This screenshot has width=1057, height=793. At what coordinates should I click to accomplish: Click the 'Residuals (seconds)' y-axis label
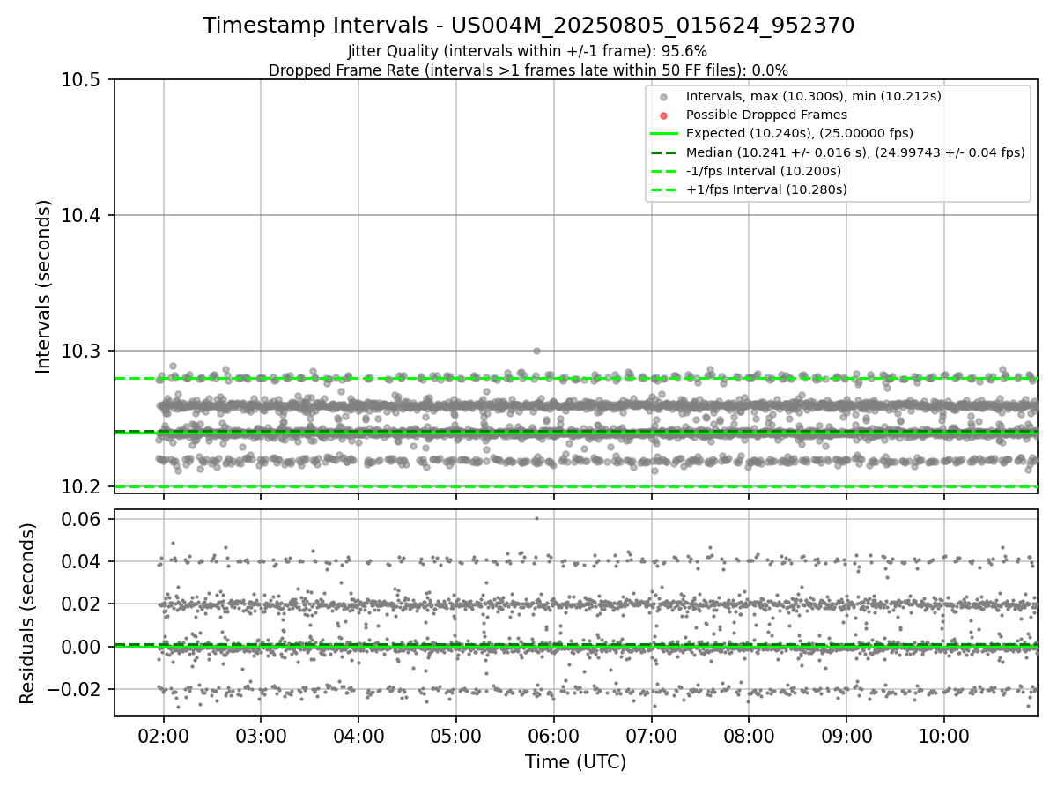point(27,613)
